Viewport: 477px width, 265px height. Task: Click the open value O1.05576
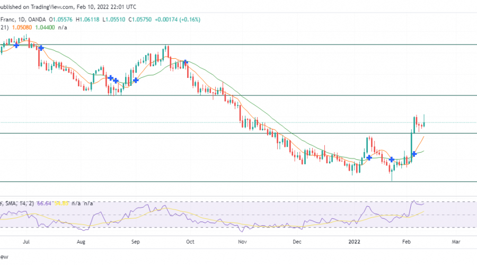click(60, 20)
